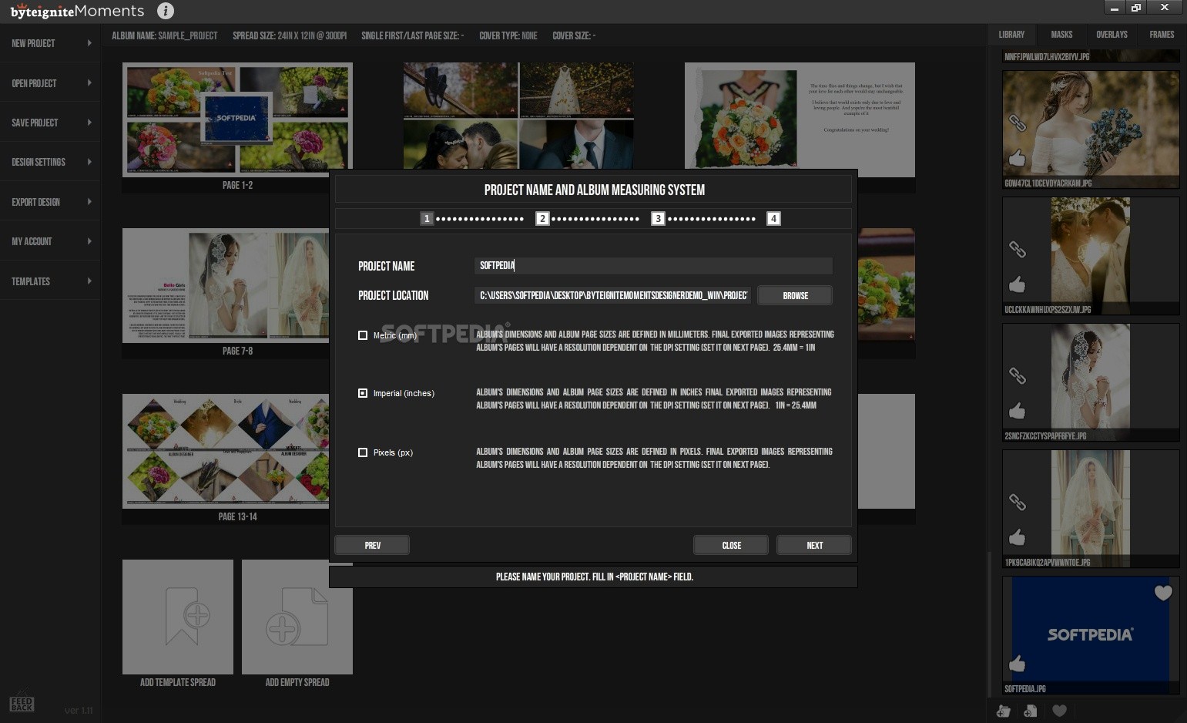Screen dimensions: 1187x723
Task: Click the favorites heart filter below library
Action: point(1060,711)
